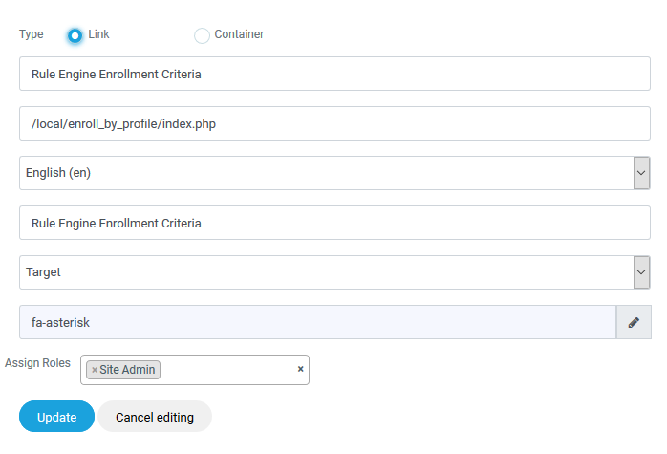Select the Link type radio button

pyautogui.click(x=75, y=35)
